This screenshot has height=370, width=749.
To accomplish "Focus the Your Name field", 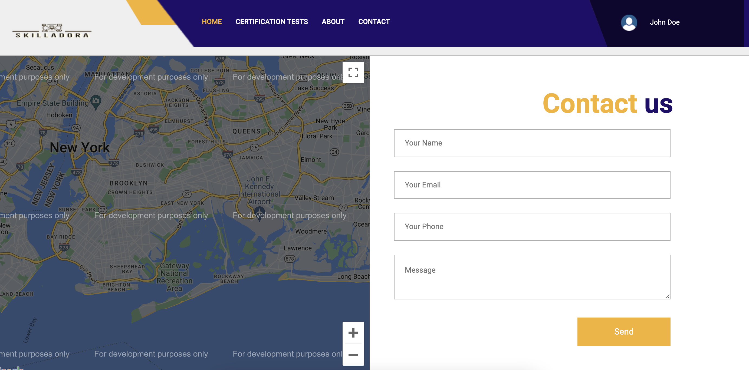I will click(x=532, y=143).
